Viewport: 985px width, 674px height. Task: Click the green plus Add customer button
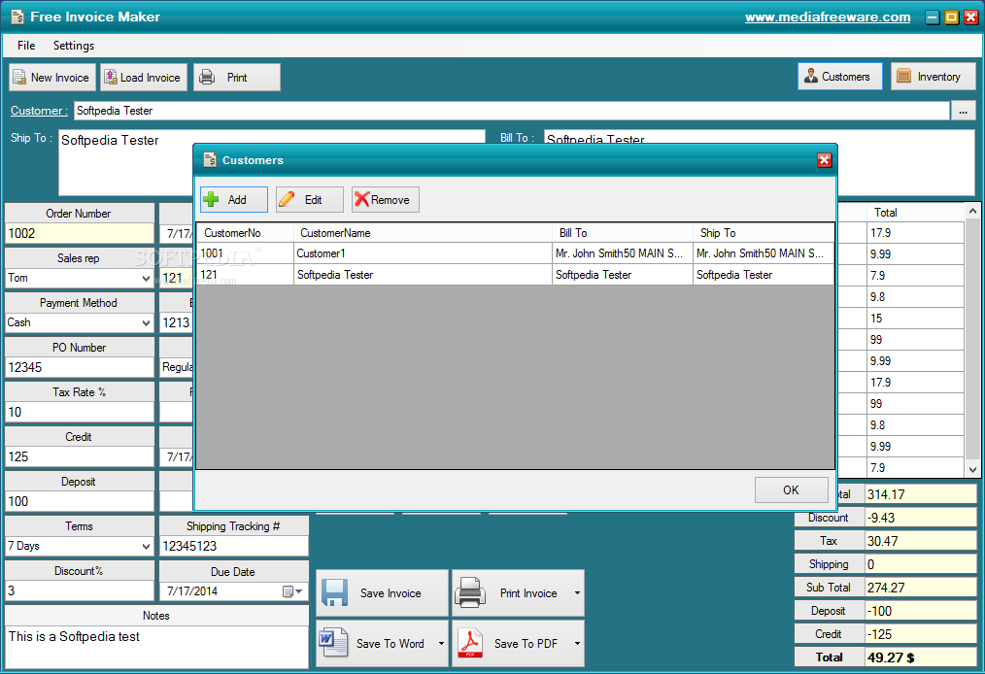(x=234, y=200)
